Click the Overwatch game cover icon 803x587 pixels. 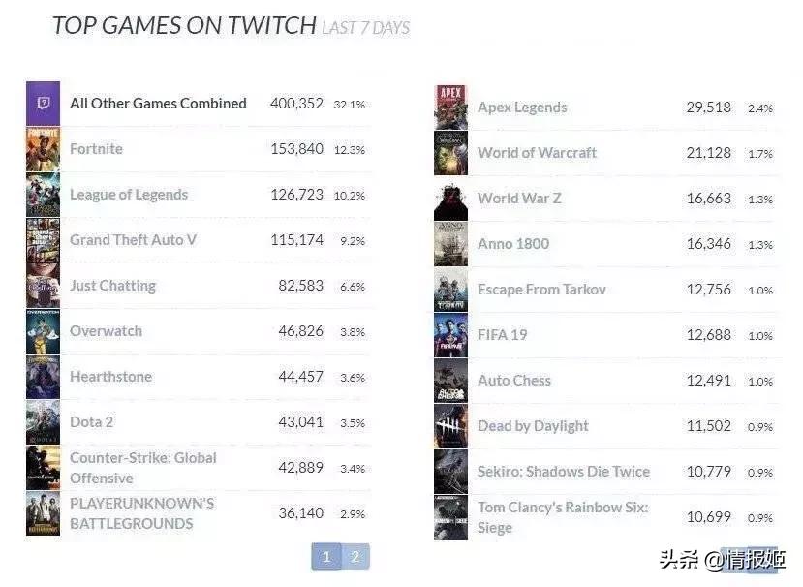pyautogui.click(x=43, y=331)
